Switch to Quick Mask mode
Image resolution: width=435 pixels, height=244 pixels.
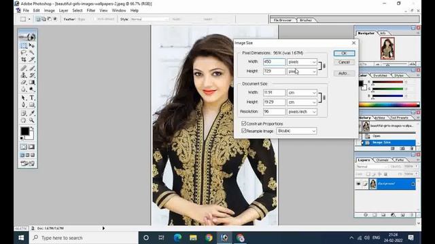[x=31, y=147]
